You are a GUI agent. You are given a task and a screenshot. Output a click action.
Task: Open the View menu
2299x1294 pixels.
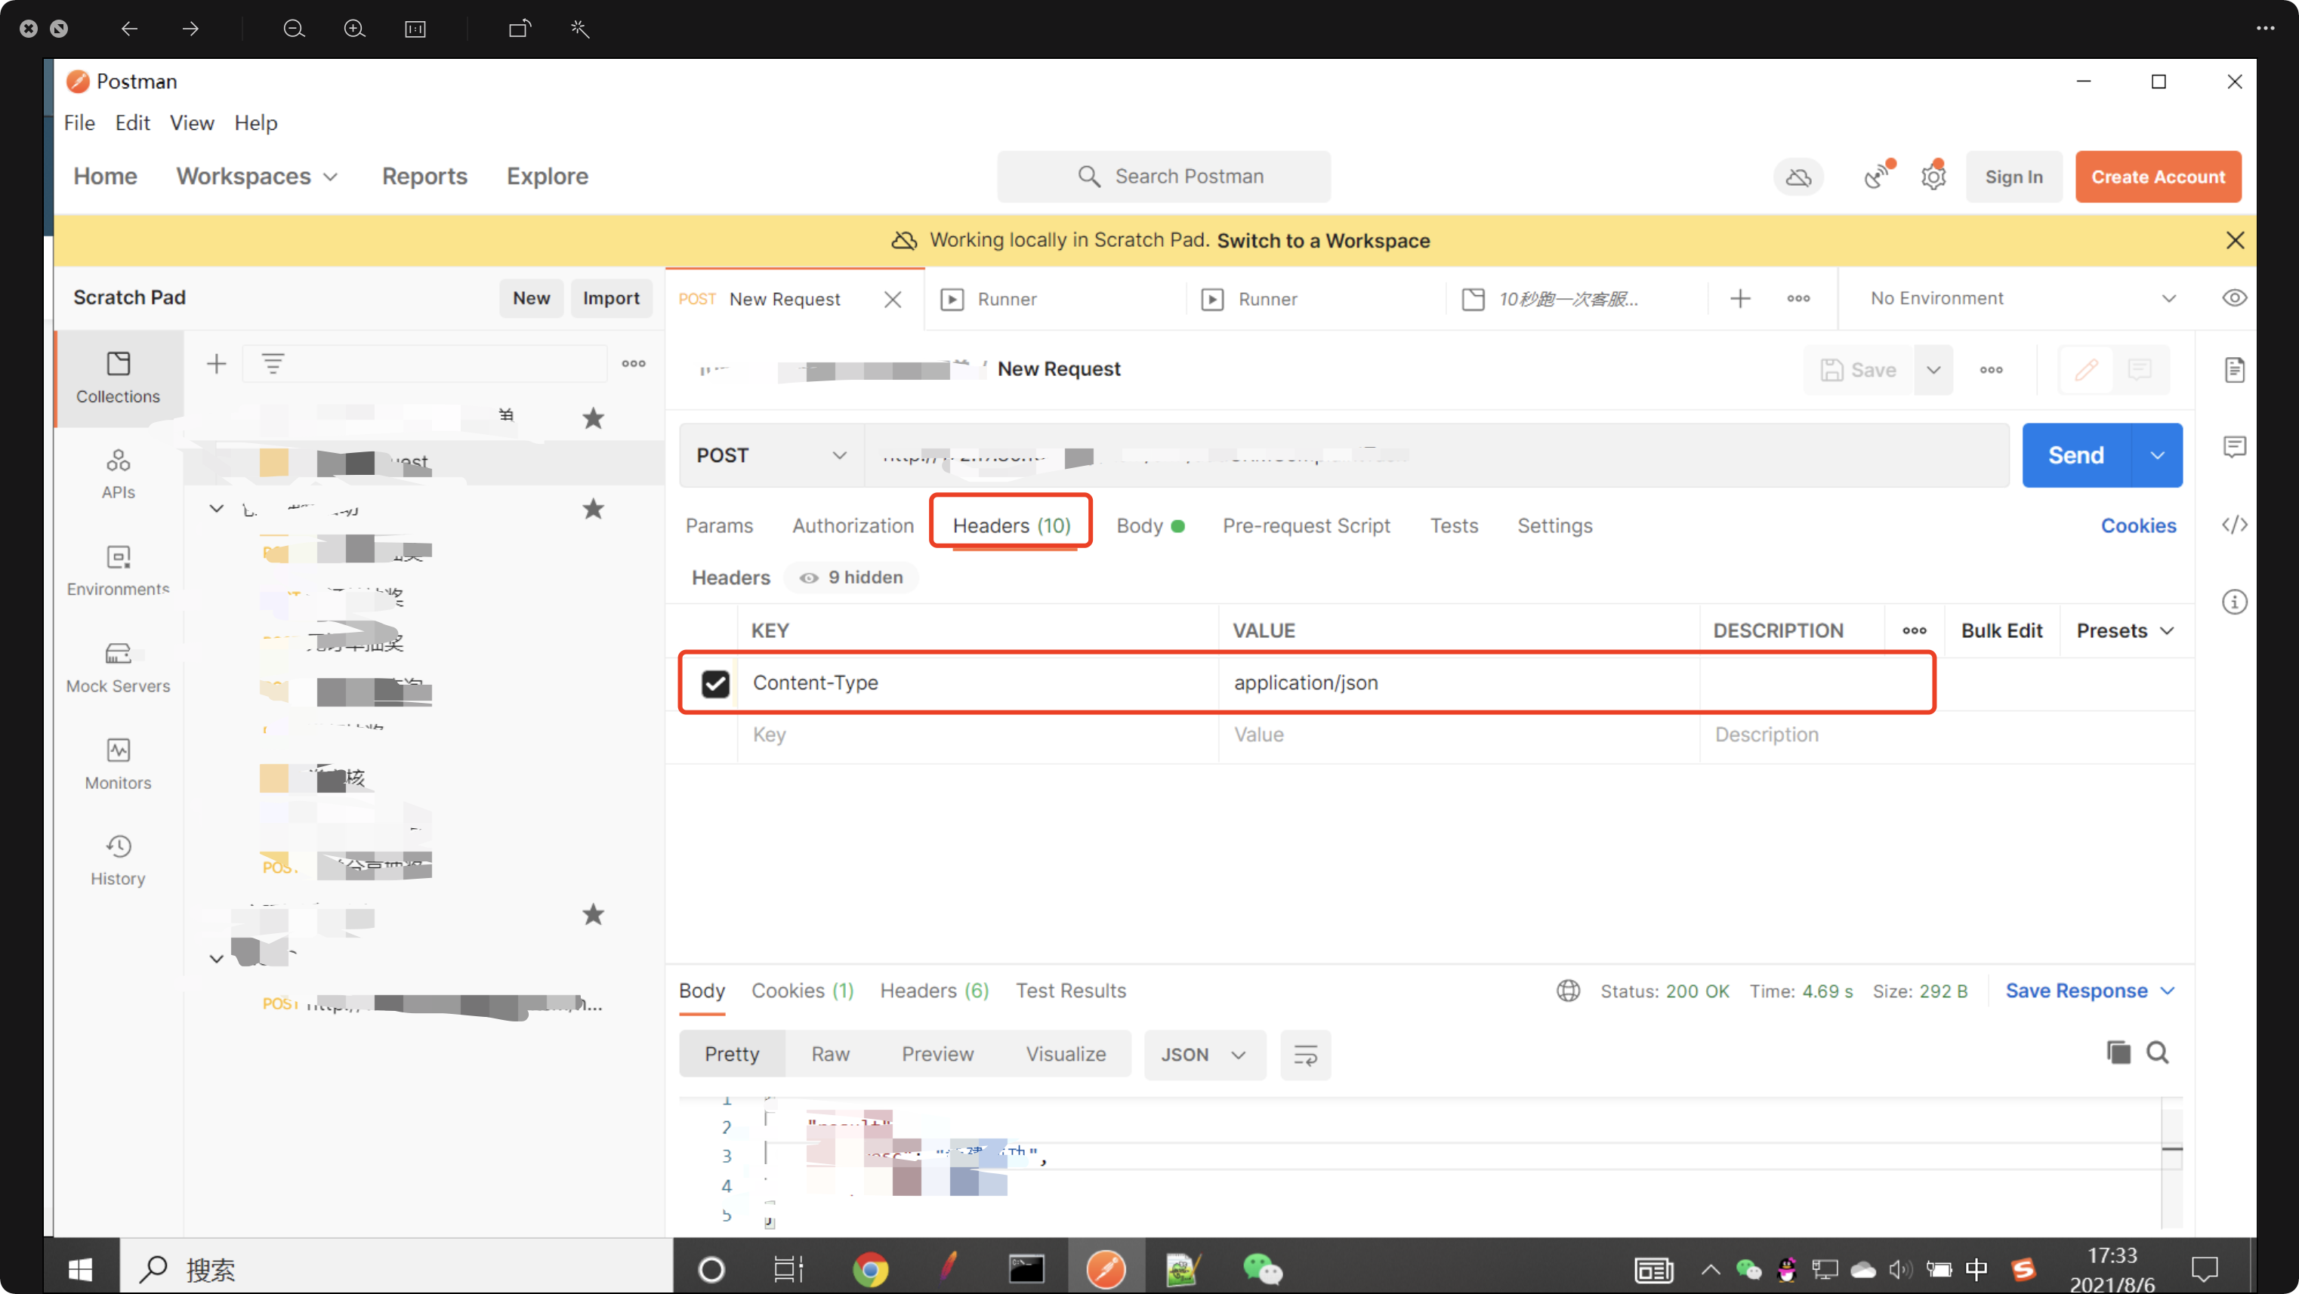tap(191, 122)
